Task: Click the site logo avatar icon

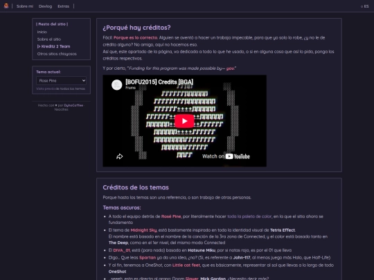Action: 6,6
